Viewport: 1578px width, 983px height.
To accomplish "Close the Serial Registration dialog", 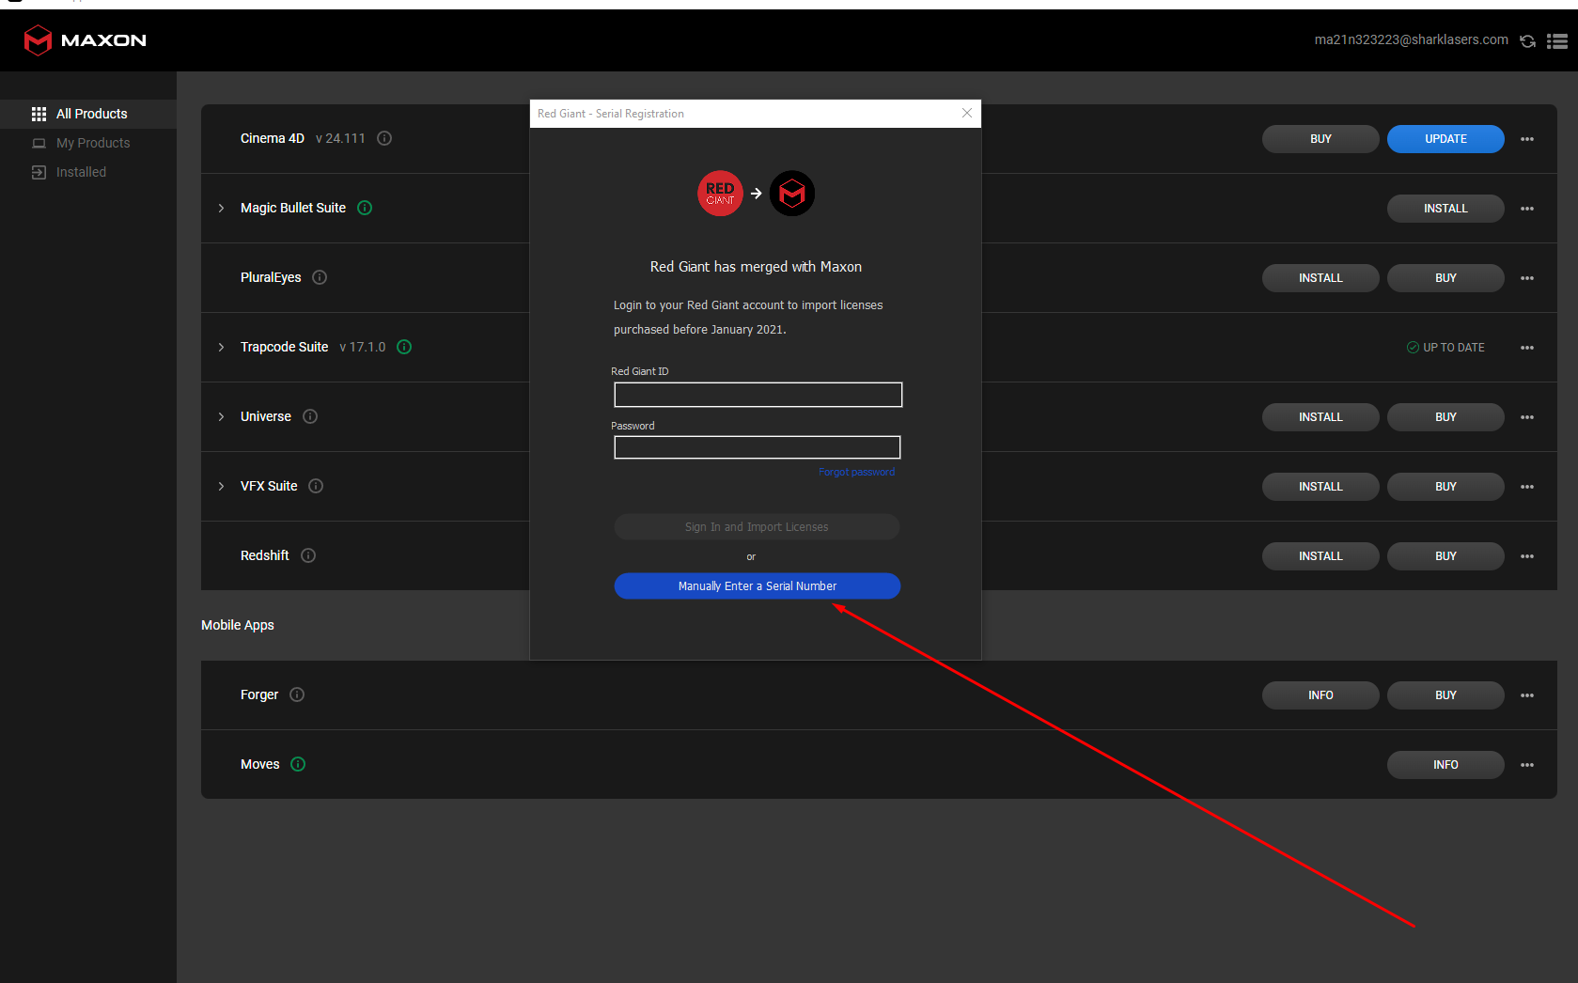I will point(967,113).
